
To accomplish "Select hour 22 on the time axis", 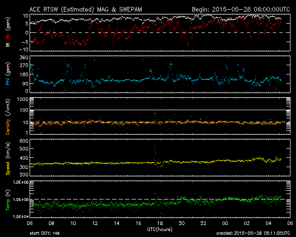I will (x=204, y=223).
